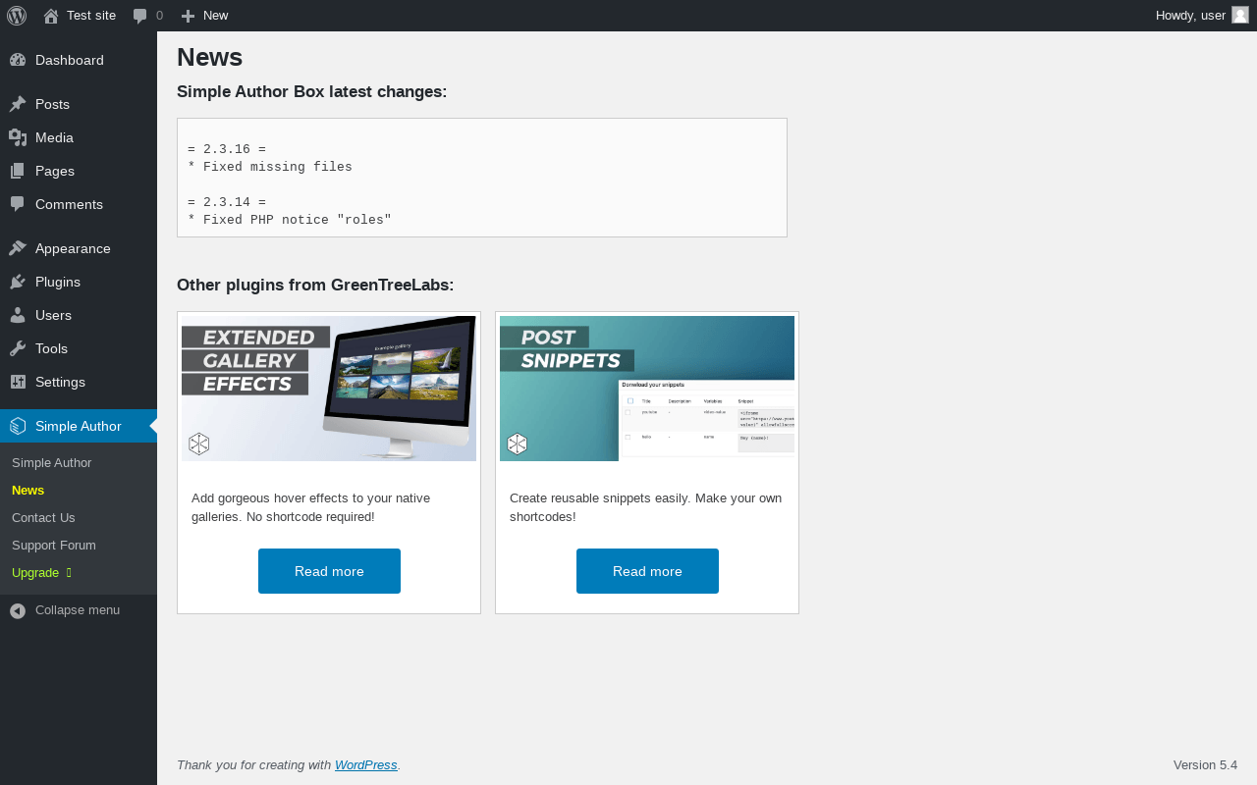Screen dimensions: 1257x785
Task: Click the "Create reusable snippets easily" description
Action: click(x=646, y=507)
